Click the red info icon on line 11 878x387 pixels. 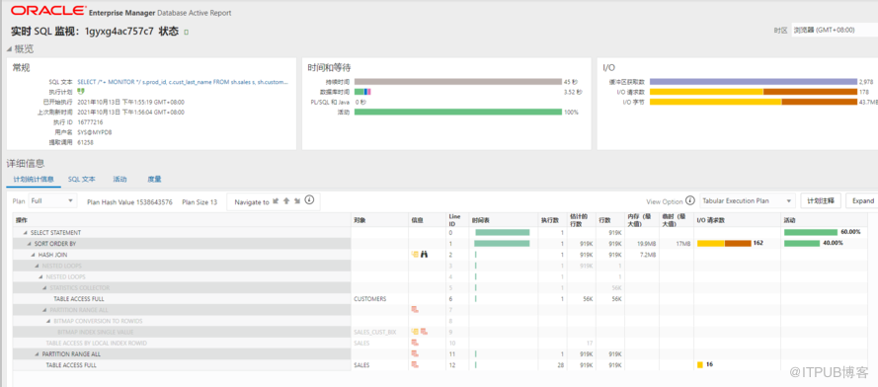point(415,354)
